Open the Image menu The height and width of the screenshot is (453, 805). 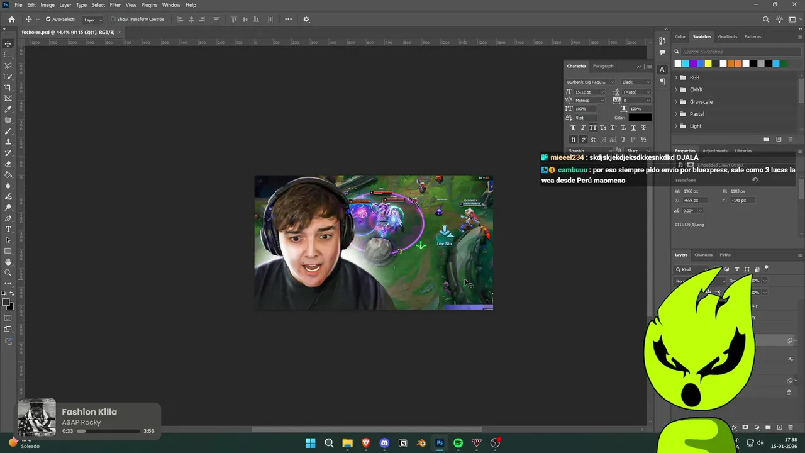[48, 5]
